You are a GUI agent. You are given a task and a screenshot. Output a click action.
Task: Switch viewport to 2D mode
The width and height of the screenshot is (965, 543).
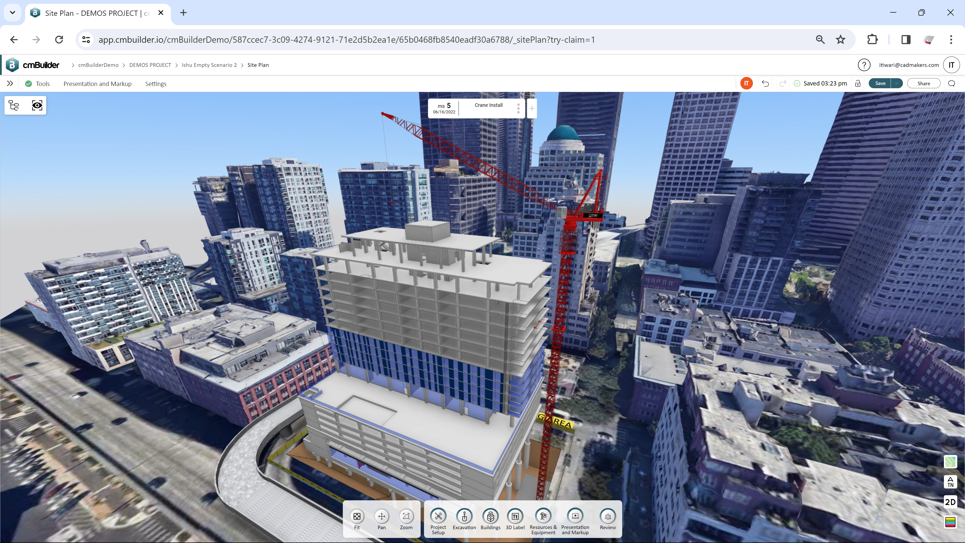click(950, 502)
